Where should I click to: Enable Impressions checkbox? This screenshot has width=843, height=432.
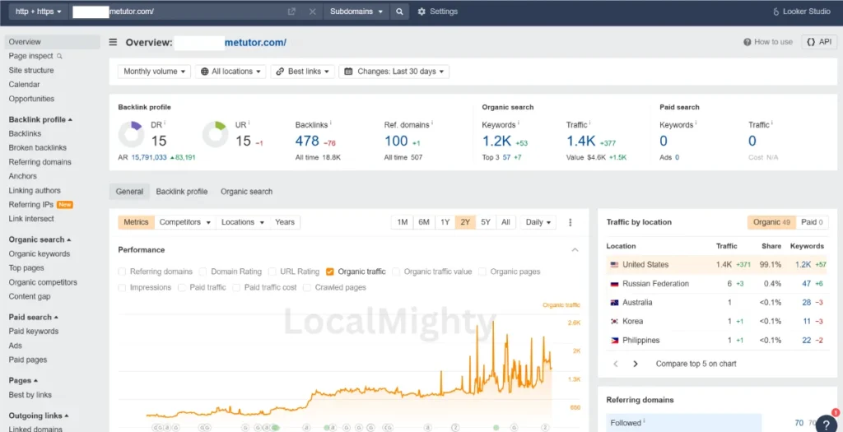(x=122, y=288)
